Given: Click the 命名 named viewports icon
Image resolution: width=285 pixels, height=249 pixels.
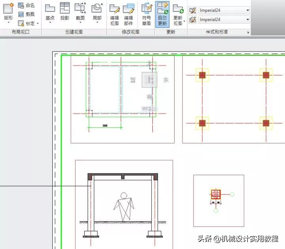Looking at the screenshot, I should [21, 6].
